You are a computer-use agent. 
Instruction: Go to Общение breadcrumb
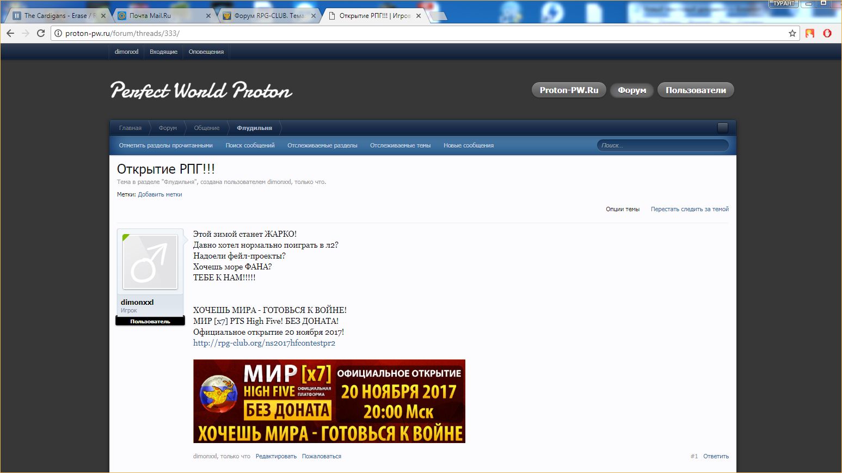(207, 128)
